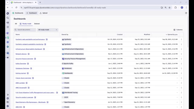Select the Dashboards browser tab
The height and width of the screenshot is (109, 194).
(24, 2)
